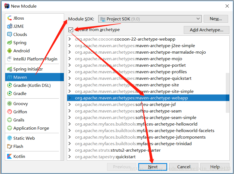Select Spring module type
The width and height of the screenshot is (234, 174).
(x=33, y=42)
